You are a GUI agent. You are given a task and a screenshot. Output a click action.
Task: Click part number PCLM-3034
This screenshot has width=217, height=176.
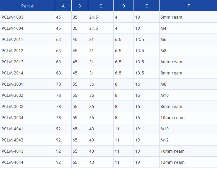[x=13, y=118]
